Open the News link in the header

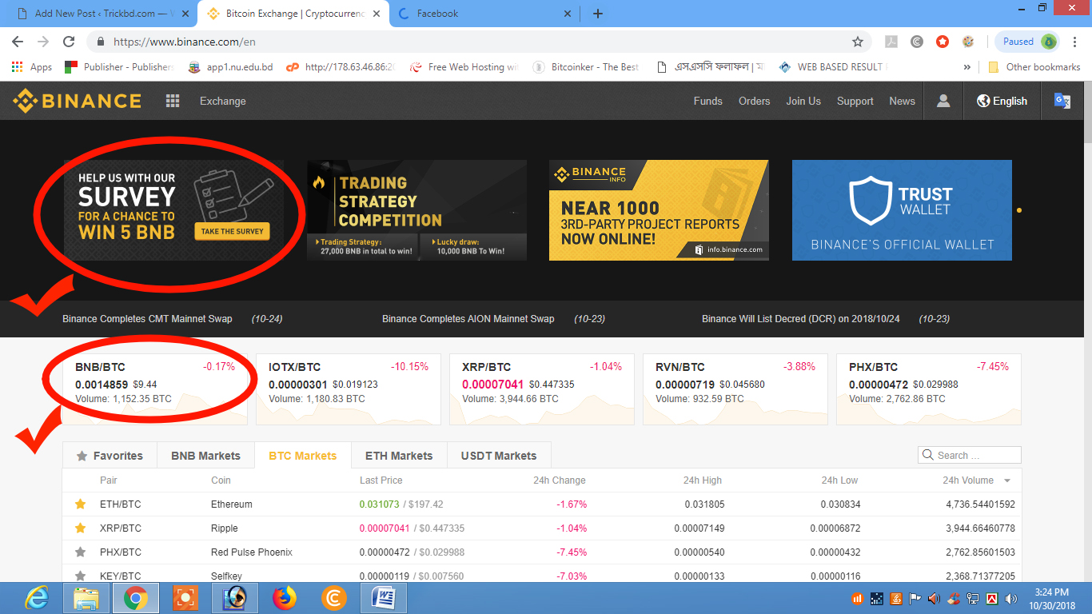click(903, 101)
